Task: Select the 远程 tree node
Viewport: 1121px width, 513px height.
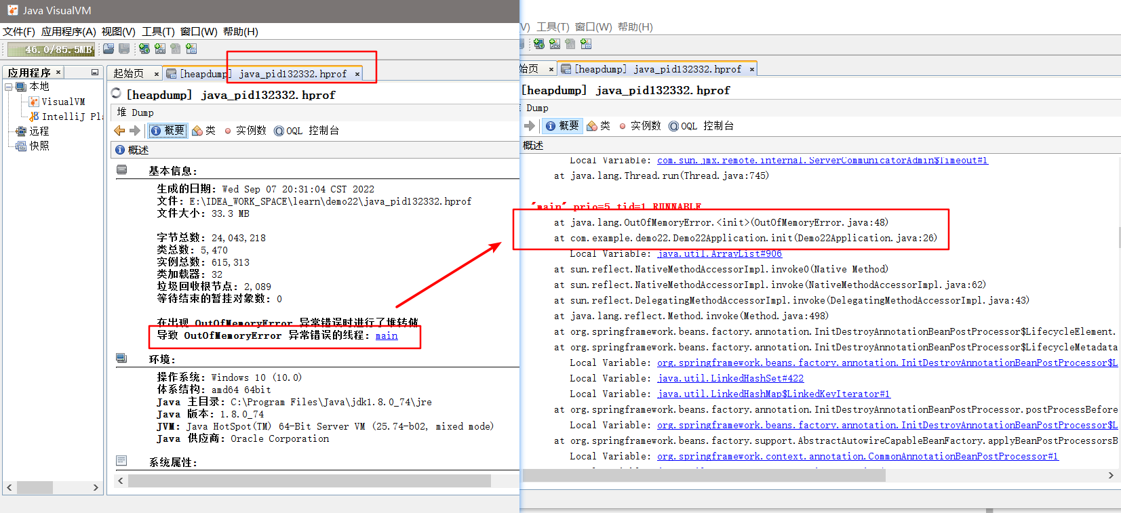Action: click(x=33, y=131)
